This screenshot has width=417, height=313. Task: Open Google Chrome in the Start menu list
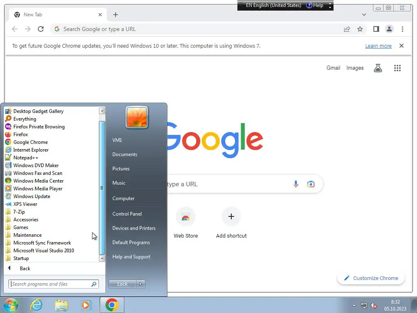30,142
